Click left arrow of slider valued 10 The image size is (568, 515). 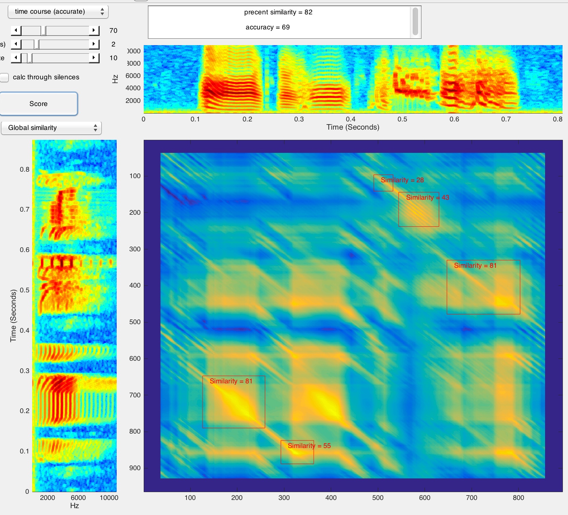[16, 58]
